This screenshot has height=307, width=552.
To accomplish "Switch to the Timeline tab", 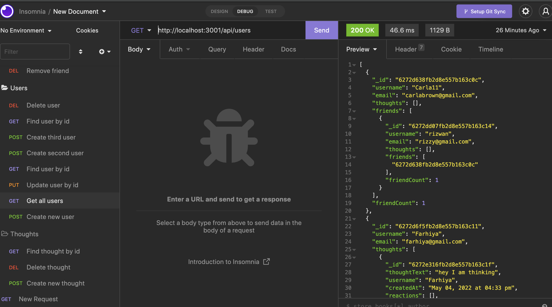I will 490,49.
